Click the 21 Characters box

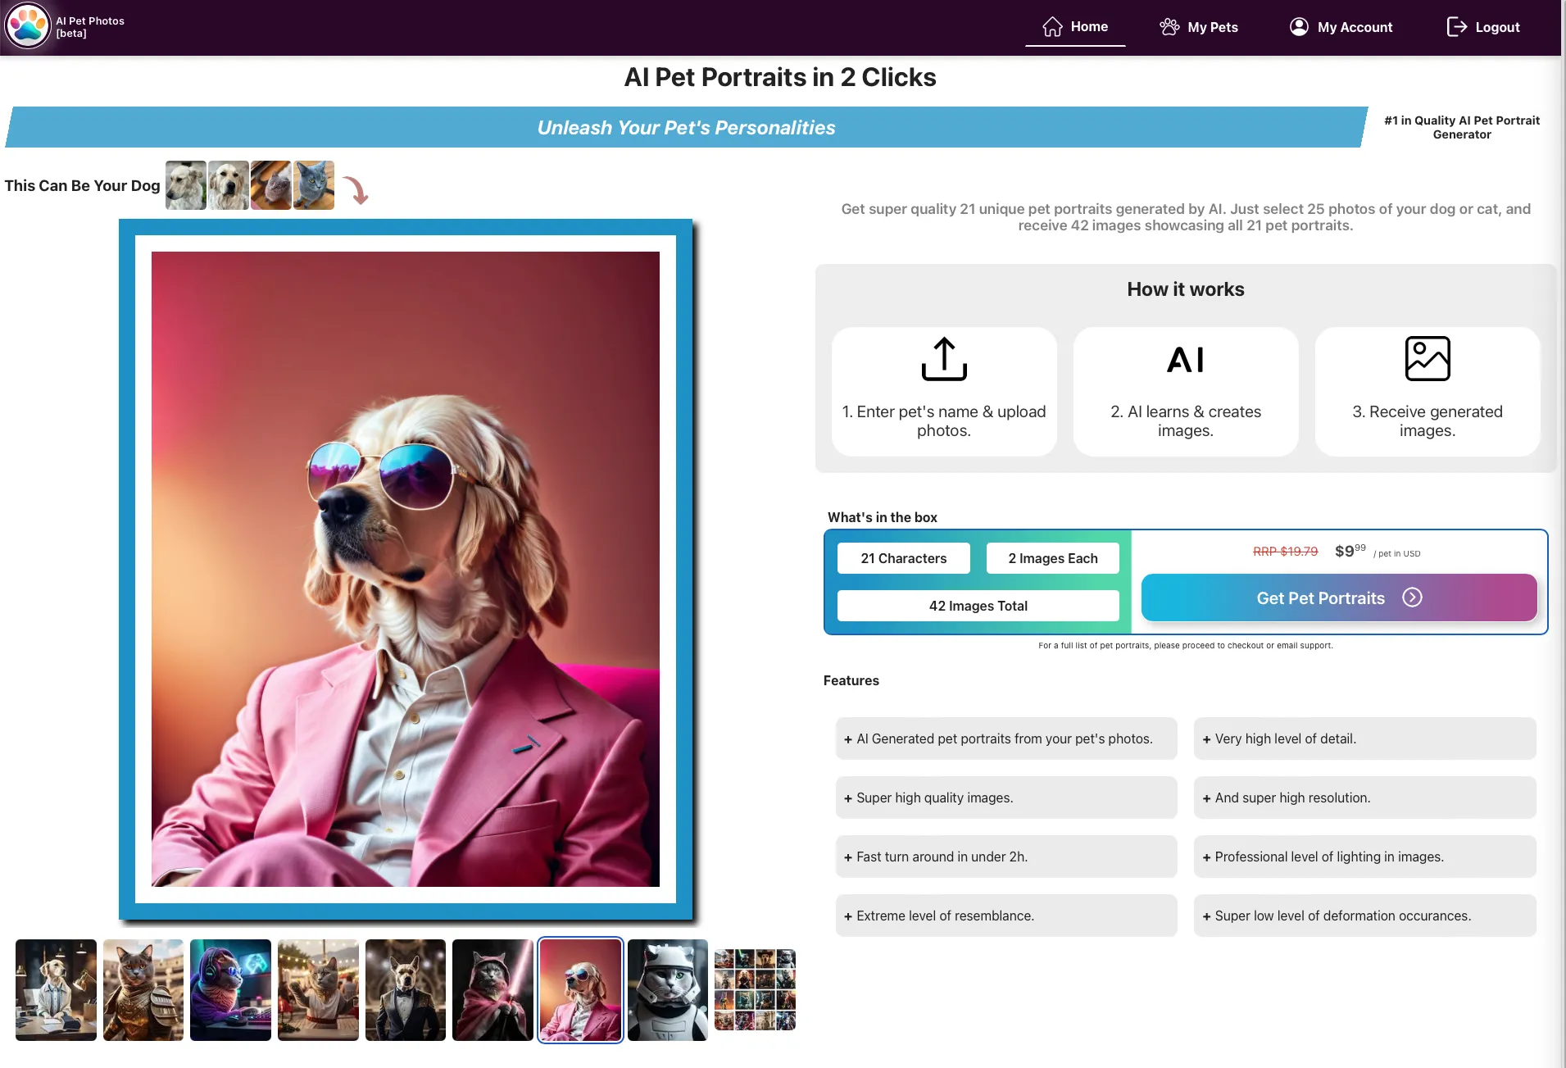point(903,557)
